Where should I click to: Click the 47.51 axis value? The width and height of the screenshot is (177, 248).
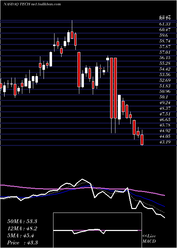[x=165, y=114]
